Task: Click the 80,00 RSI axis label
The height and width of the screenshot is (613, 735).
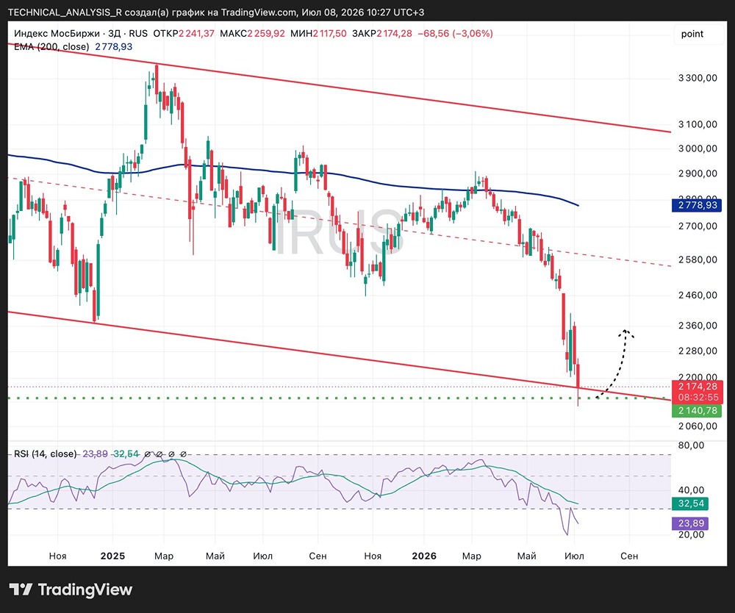Action: 691,445
